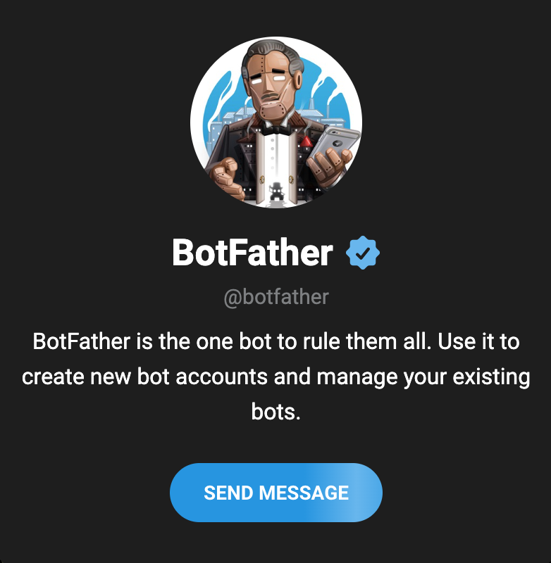
Task: Click the tiny bot silhouette in the avatar
Action: click(276, 190)
